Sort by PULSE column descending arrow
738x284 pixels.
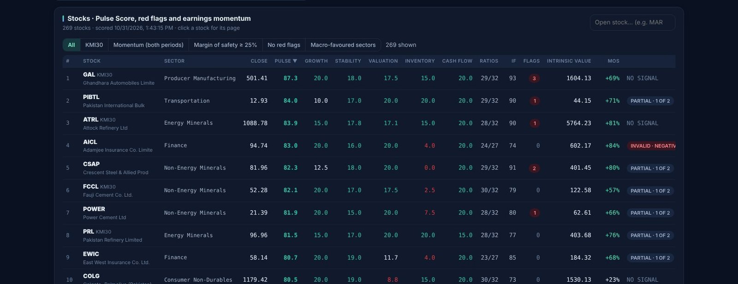tap(295, 61)
